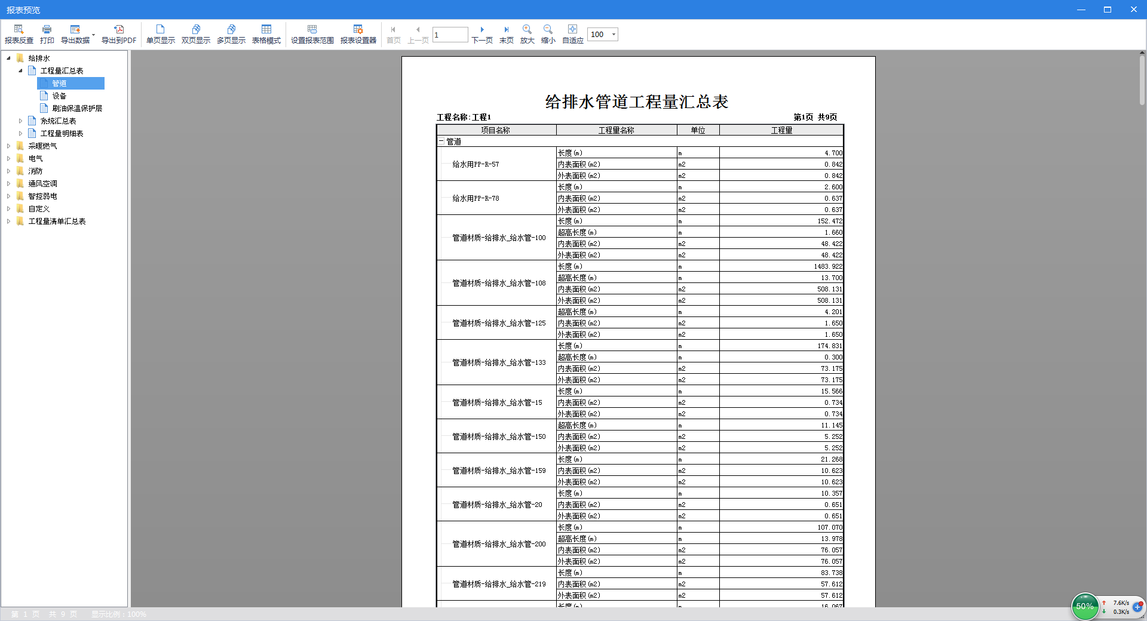Collapse the 给排水 tree folder
Viewport: 1147px width, 621px height.
[x=8, y=58]
